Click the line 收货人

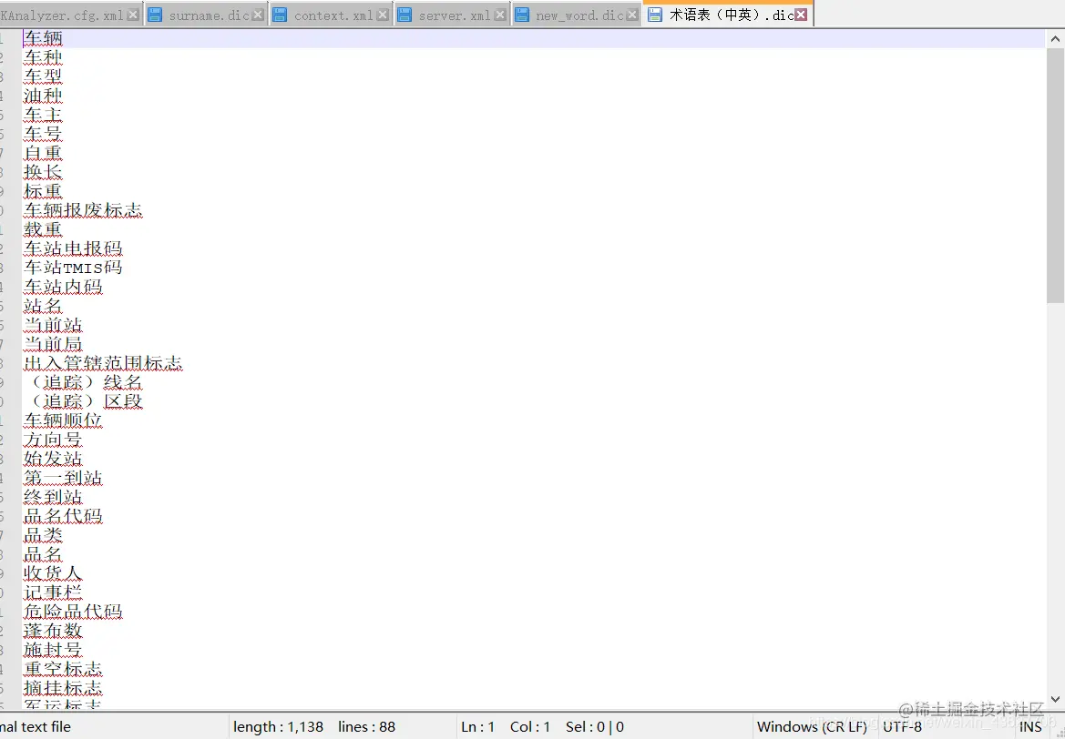coord(53,573)
